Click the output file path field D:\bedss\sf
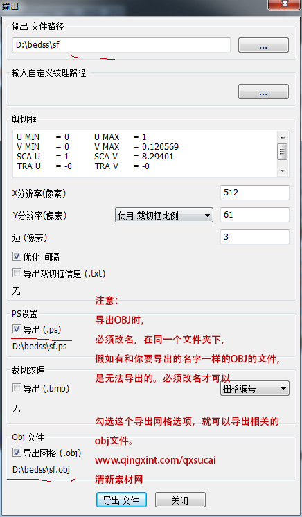 coord(121,45)
